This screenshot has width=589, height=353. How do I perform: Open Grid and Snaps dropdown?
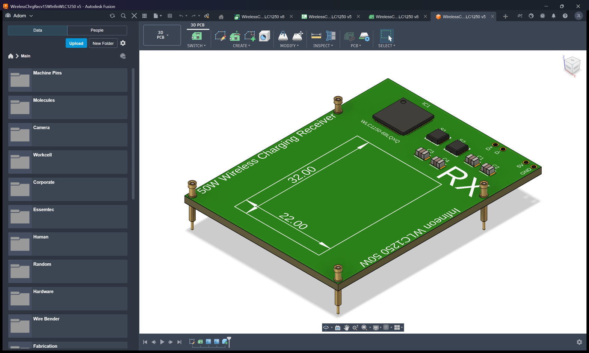tap(387, 327)
